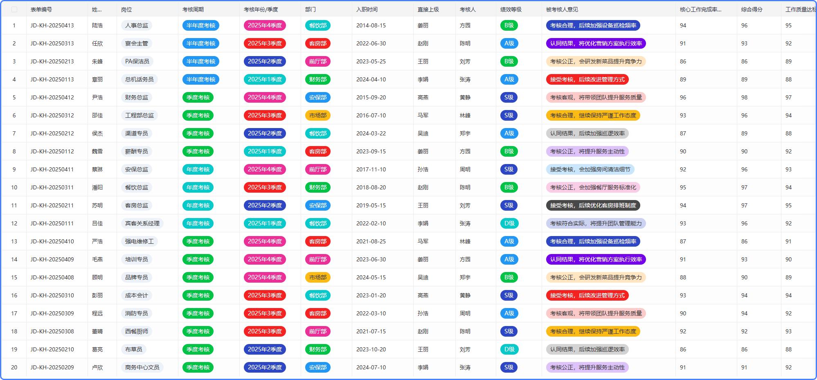
Task: Toggle the select-all checkbox in table header
Action: (14, 9)
